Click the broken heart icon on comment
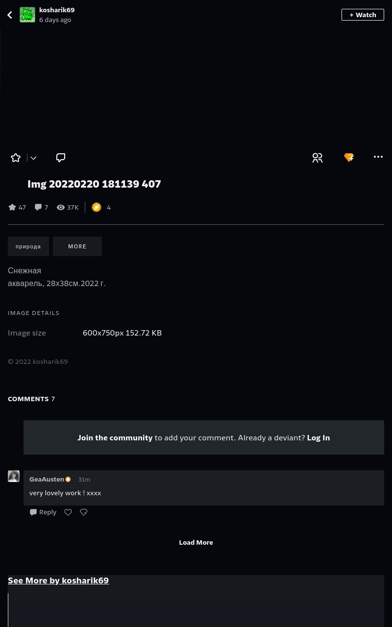This screenshot has width=392, height=627. point(84,512)
